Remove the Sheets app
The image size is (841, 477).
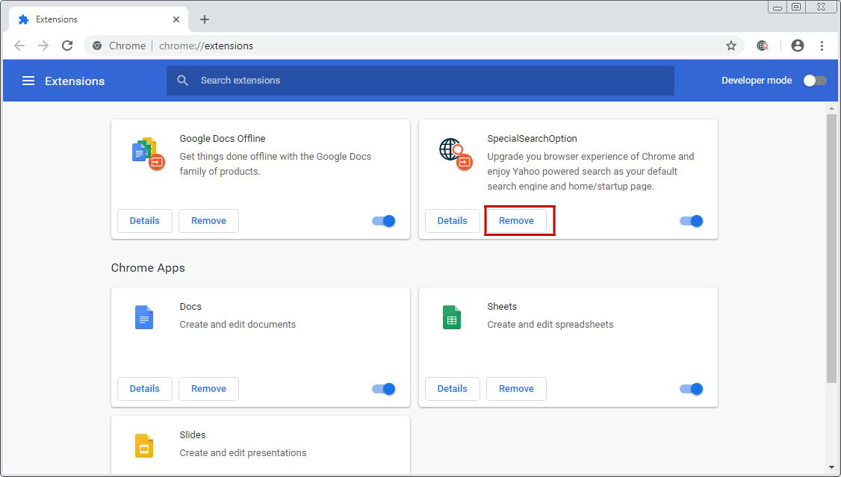pos(517,389)
